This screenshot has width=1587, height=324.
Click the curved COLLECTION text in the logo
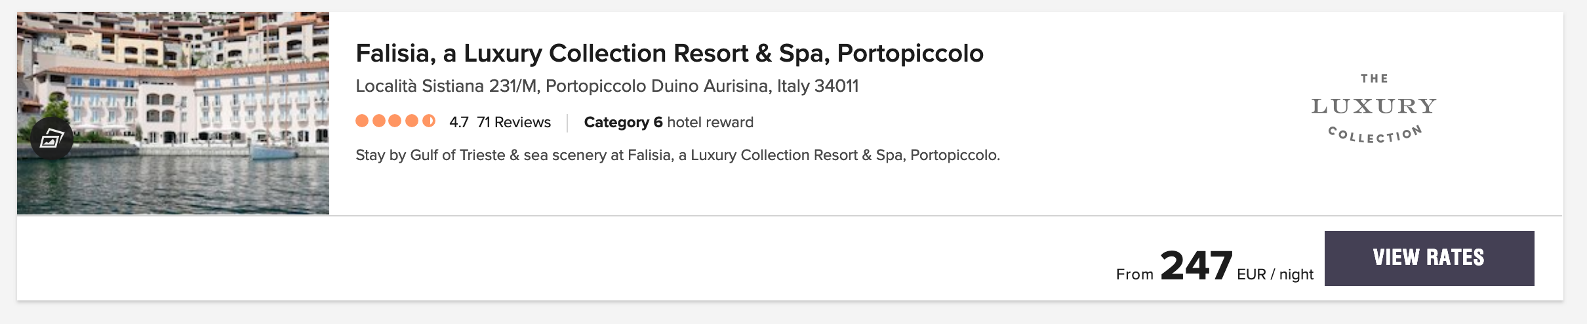(x=1375, y=134)
